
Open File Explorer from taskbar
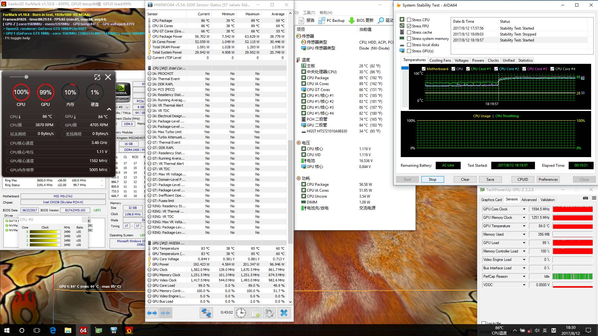(x=68, y=330)
